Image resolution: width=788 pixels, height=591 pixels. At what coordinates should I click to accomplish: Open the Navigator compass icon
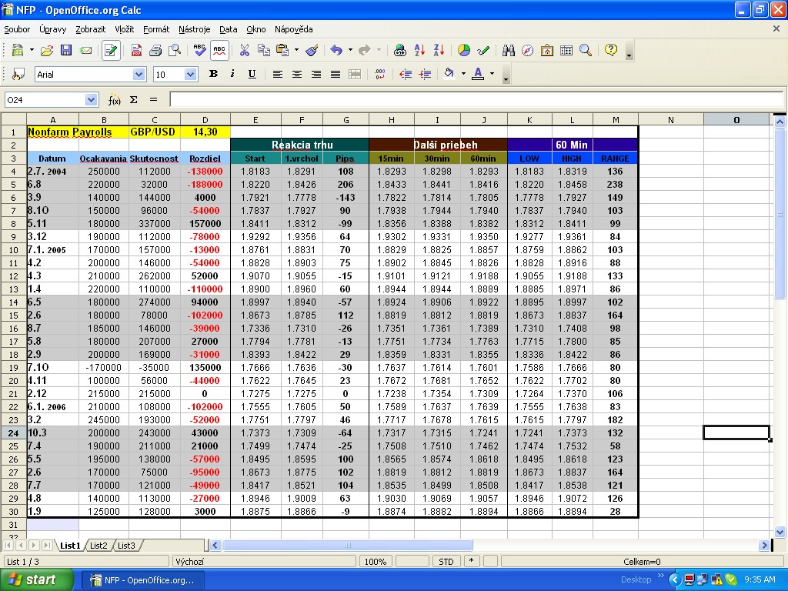[527, 51]
